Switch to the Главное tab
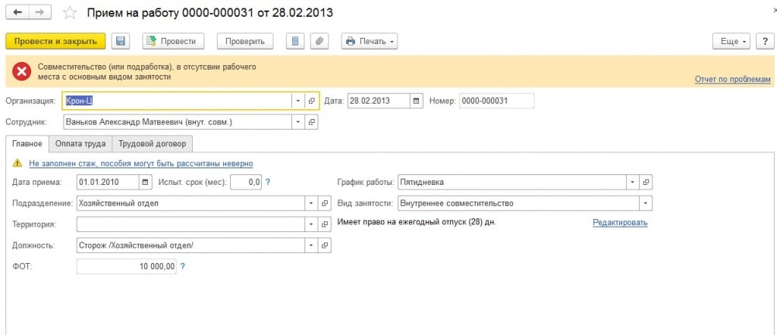 click(x=27, y=144)
